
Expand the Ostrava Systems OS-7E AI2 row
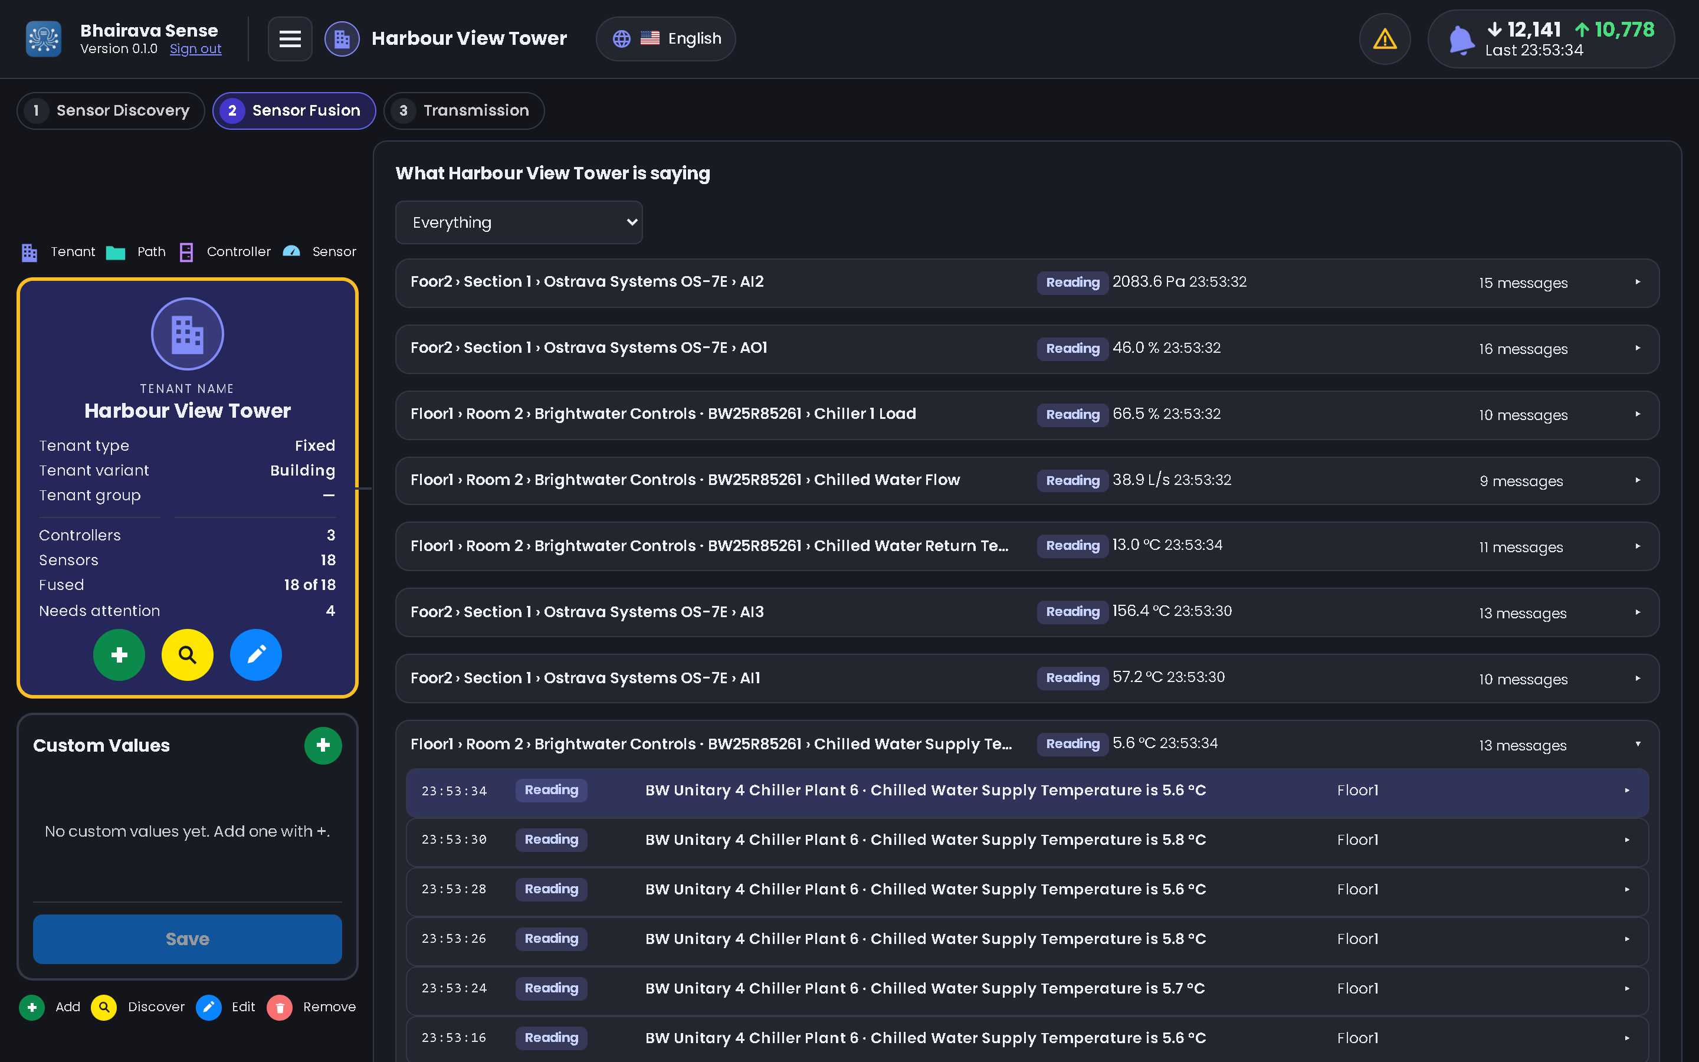pos(1027,283)
